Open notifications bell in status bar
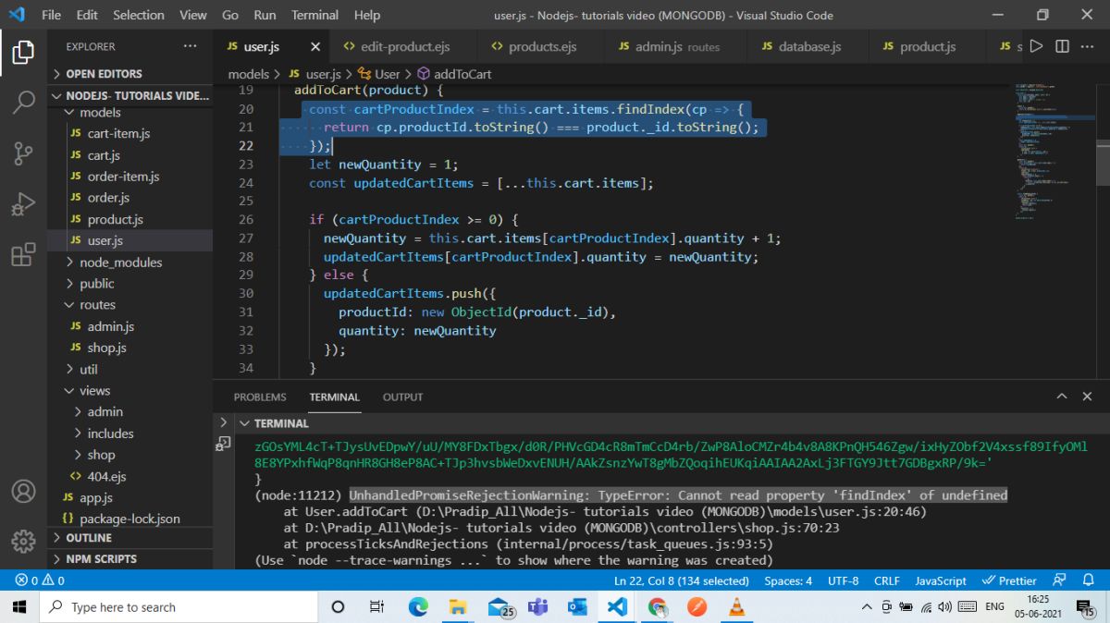 [1089, 580]
